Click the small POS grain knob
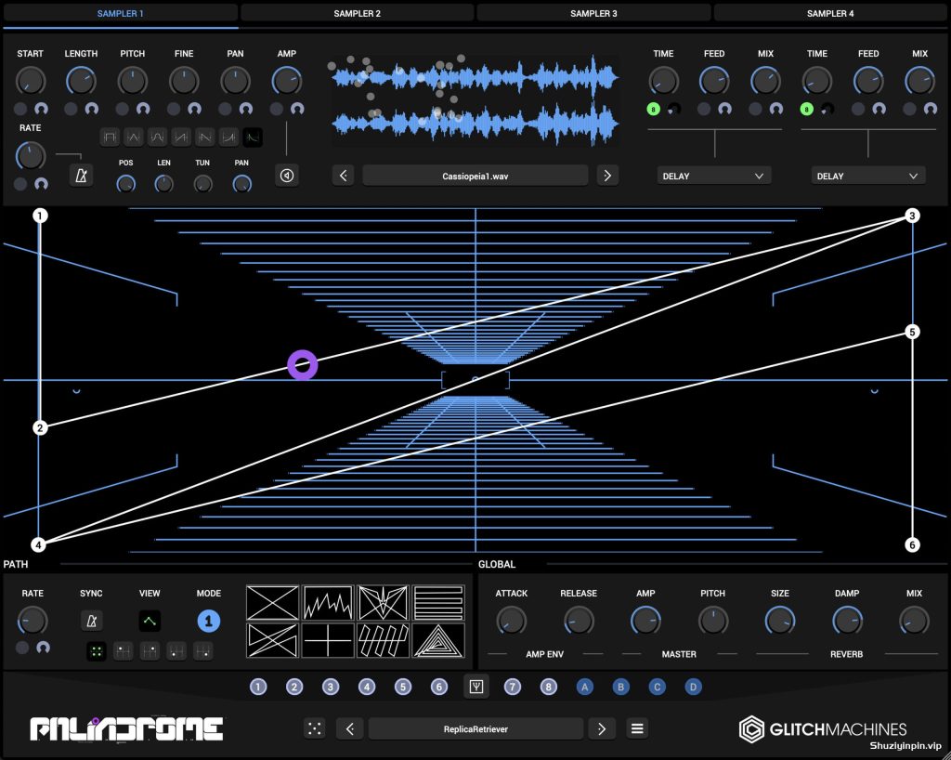 [125, 183]
